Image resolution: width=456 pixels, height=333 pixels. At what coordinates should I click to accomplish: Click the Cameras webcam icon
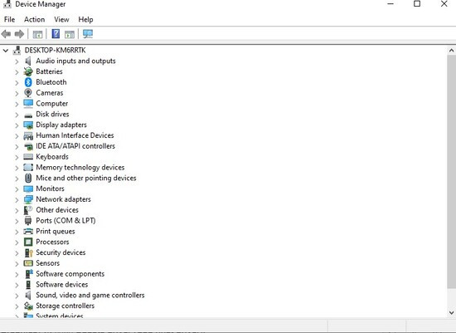(x=28, y=93)
